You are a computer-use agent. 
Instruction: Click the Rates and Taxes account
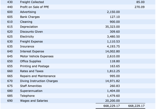tap(32, 71)
